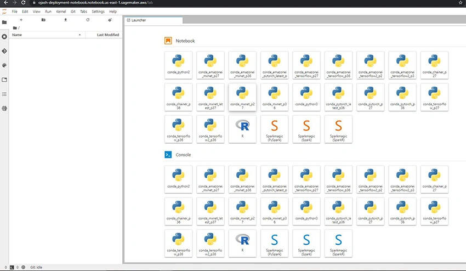Sort files by Name column header

(47, 35)
